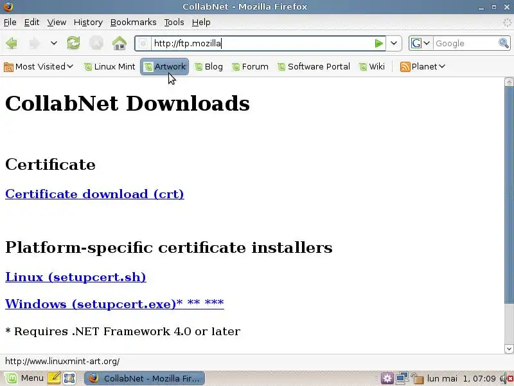Click the network monitors tray icon
Image resolution: width=514 pixels, height=386 pixels.
402,378
